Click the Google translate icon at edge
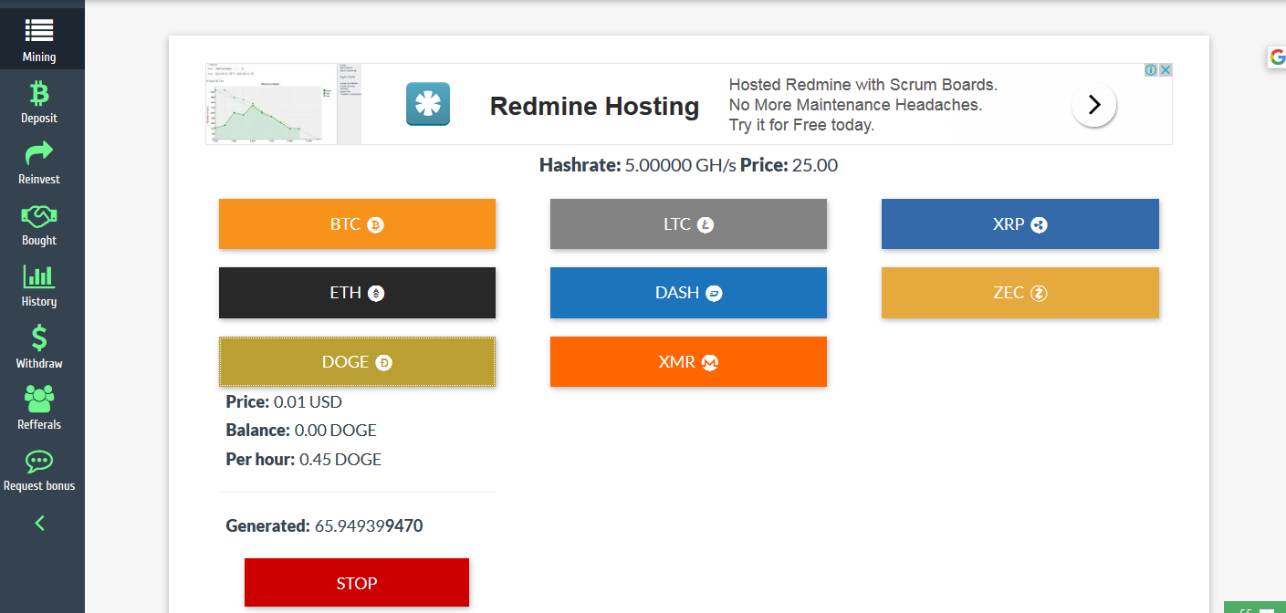Screen dimensions: 1286x613 [1276, 57]
